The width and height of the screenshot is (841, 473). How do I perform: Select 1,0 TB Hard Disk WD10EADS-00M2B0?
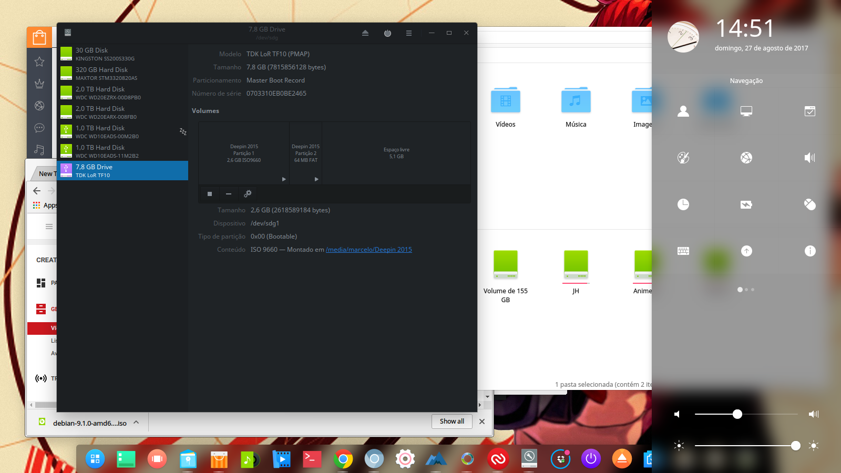point(122,132)
